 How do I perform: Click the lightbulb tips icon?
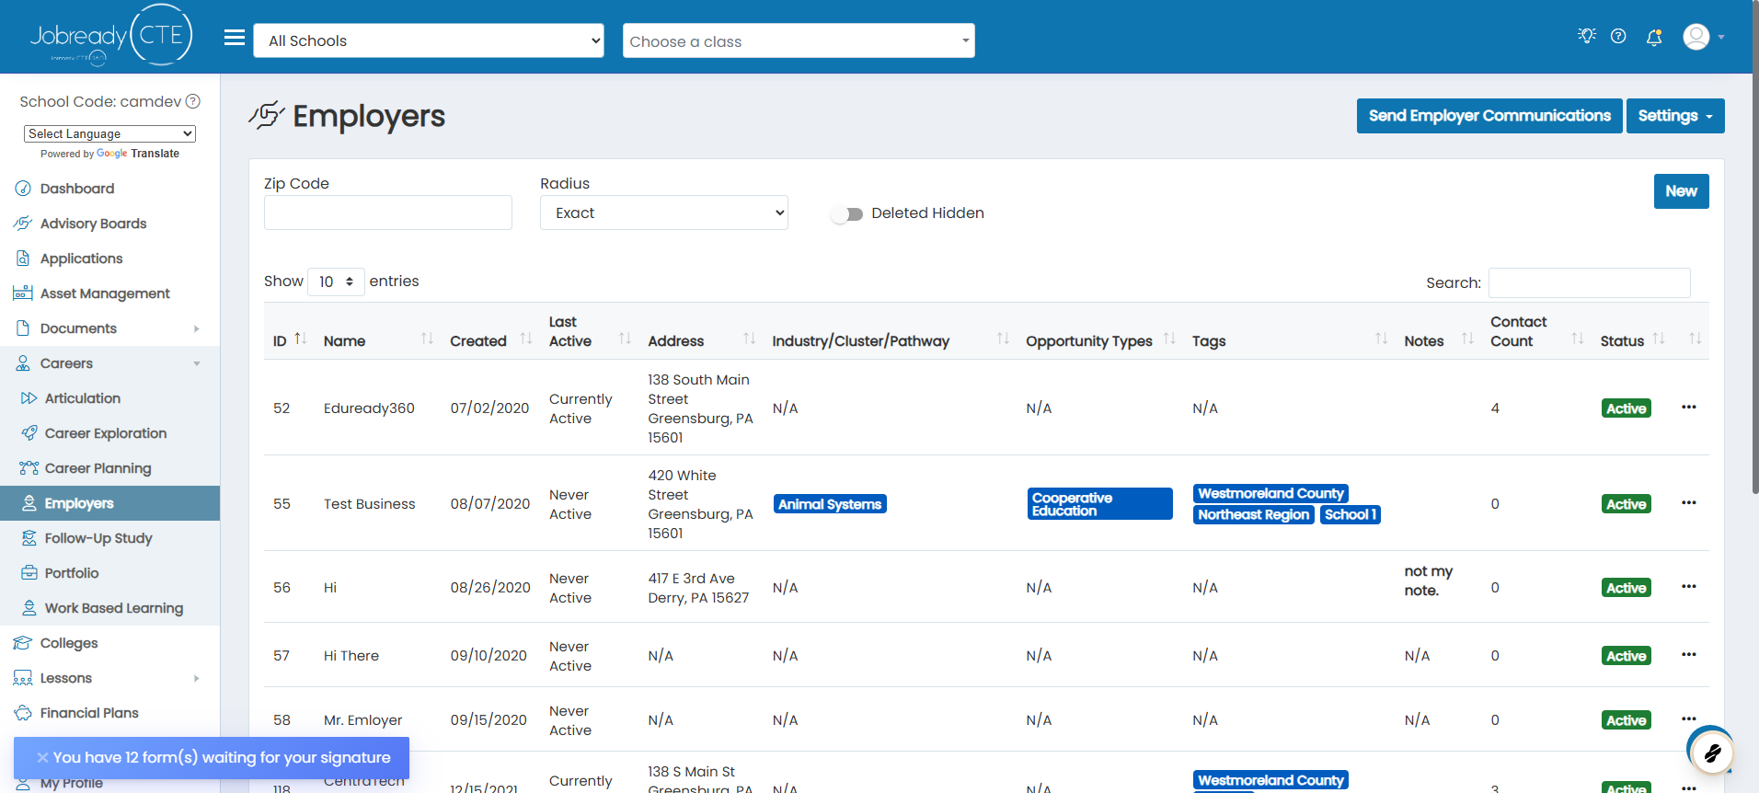tap(1586, 36)
